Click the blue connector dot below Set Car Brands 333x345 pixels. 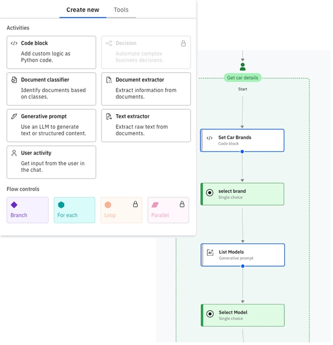(242, 152)
